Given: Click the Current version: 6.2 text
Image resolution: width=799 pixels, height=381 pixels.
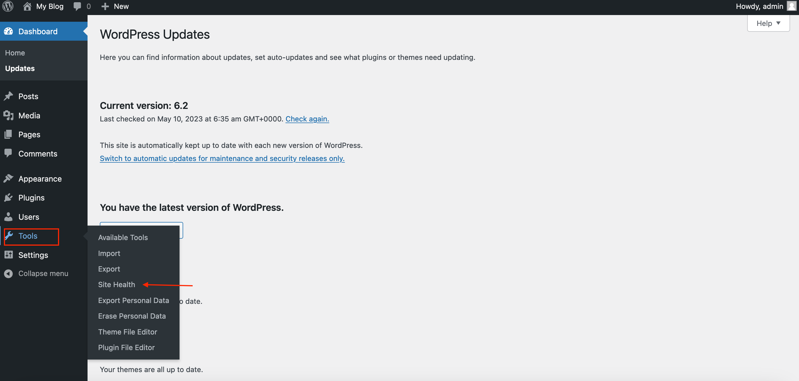Looking at the screenshot, I should click(x=144, y=105).
